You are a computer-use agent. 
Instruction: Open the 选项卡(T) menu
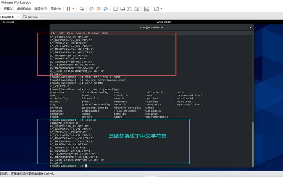pos(41,8)
